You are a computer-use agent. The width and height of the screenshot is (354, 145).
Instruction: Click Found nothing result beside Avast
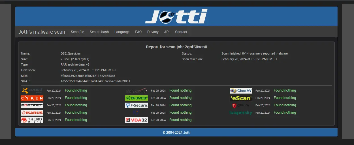tap(76, 90)
